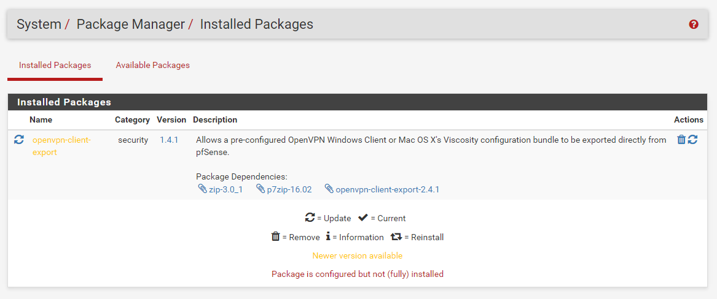Click the Reinstall legend icon
Viewport: 717px width, 299px height.
396,237
